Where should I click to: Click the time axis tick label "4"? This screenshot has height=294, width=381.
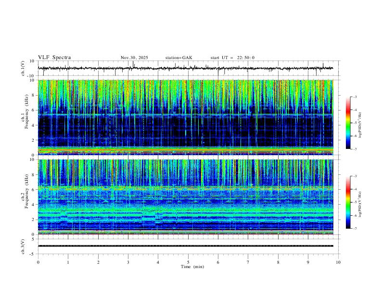pos(158,262)
